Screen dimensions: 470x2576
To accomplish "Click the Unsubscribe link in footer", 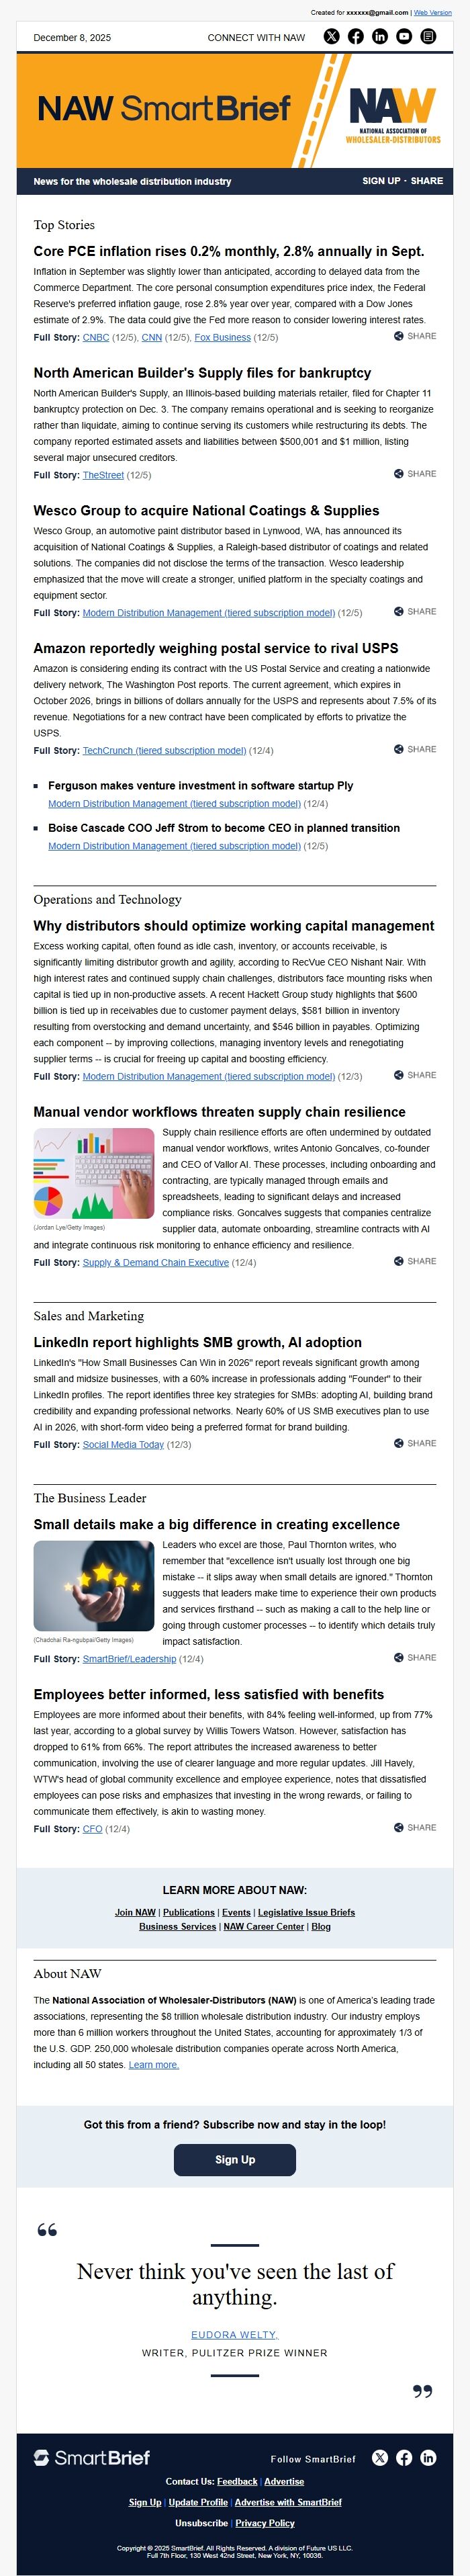I will pyautogui.click(x=201, y=2523).
